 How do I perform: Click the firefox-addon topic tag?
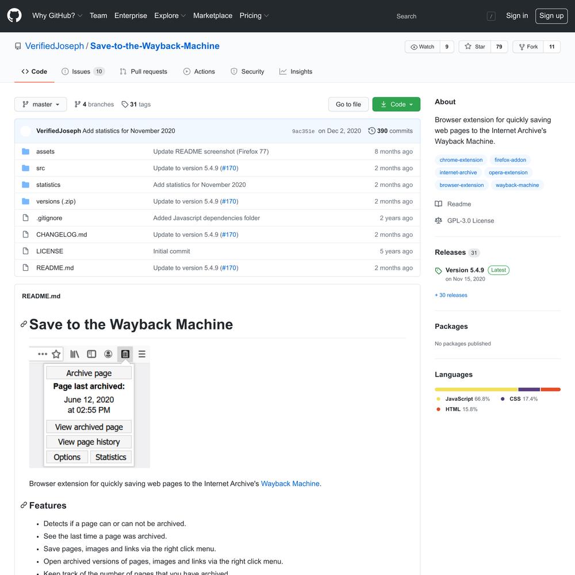(x=510, y=160)
